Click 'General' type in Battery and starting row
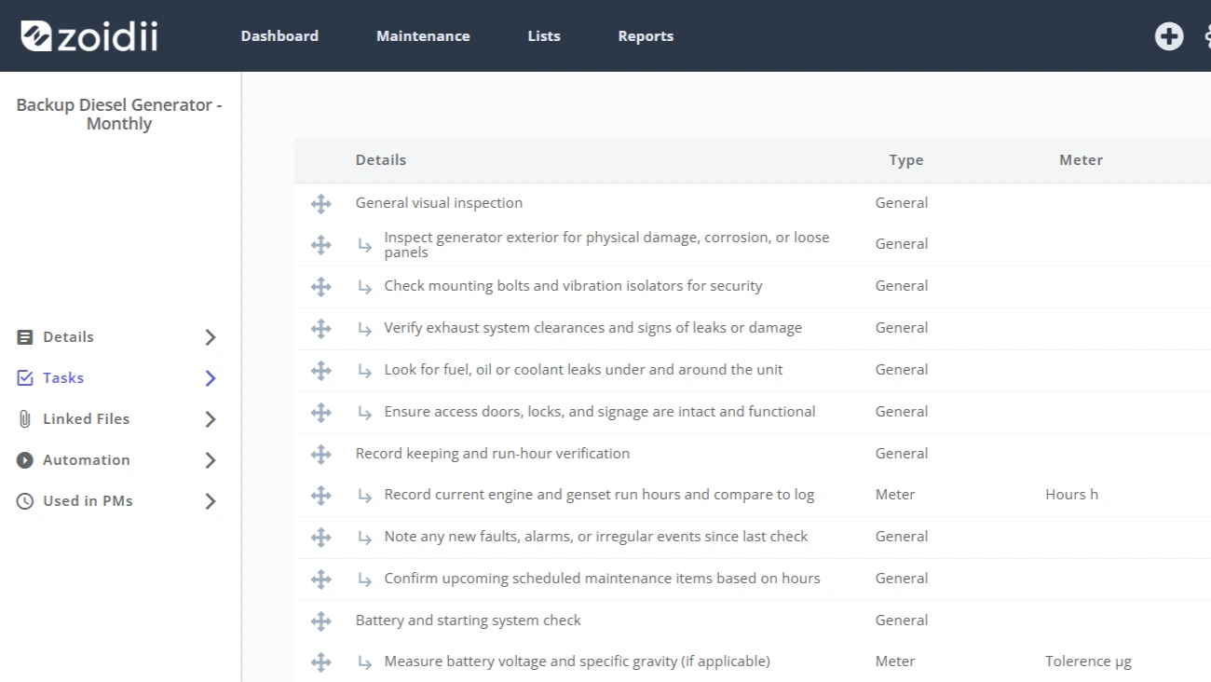This screenshot has width=1211, height=682. click(x=902, y=621)
